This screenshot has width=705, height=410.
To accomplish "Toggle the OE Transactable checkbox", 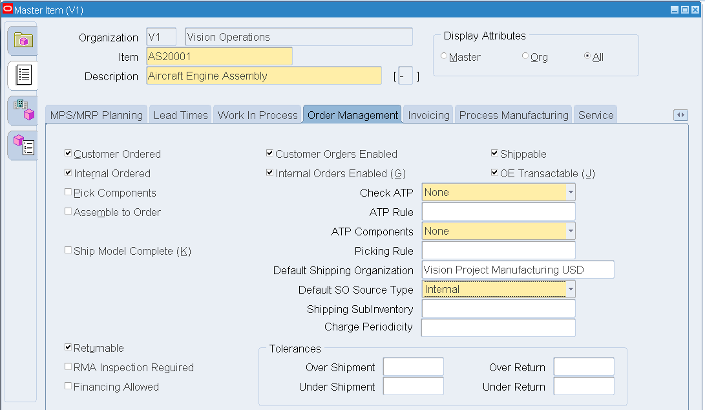I will click(494, 173).
